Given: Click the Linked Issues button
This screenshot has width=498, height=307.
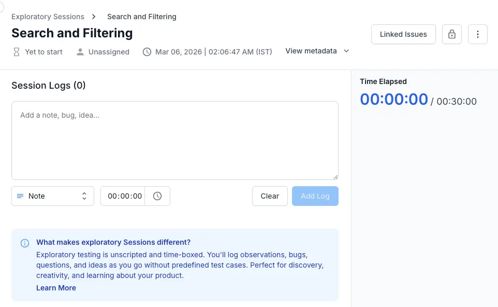Looking at the screenshot, I should (403, 34).
